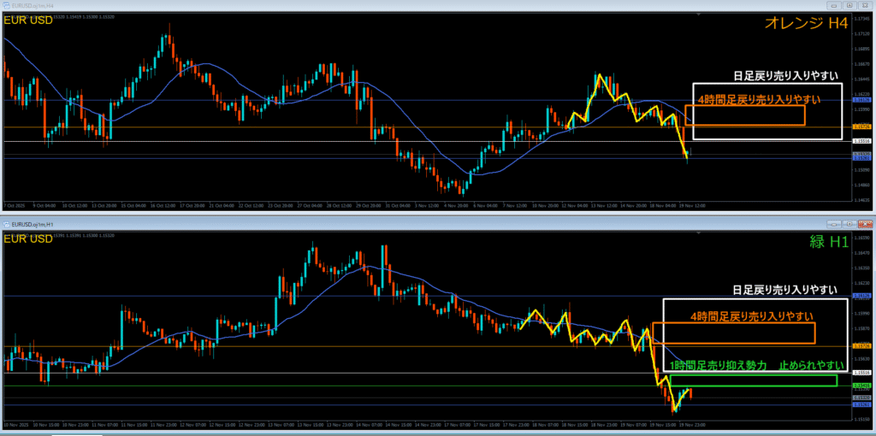This screenshot has height=436, width=876.
Task: Click the H4 chart window's title bar icon
Action: (6, 6)
